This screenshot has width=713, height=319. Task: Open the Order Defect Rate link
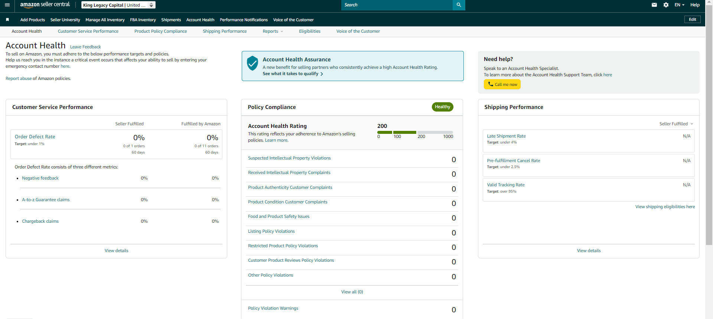(35, 137)
